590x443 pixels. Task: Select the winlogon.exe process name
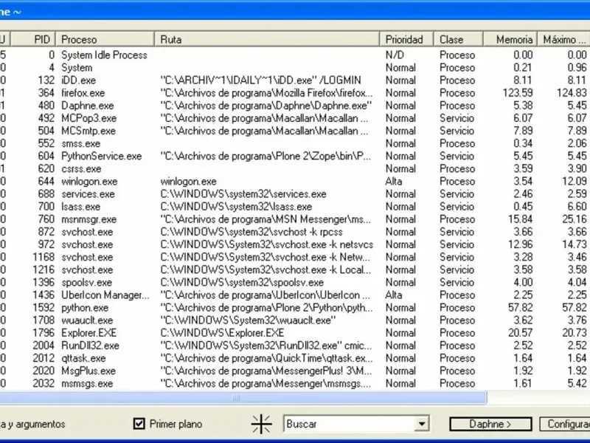click(89, 182)
